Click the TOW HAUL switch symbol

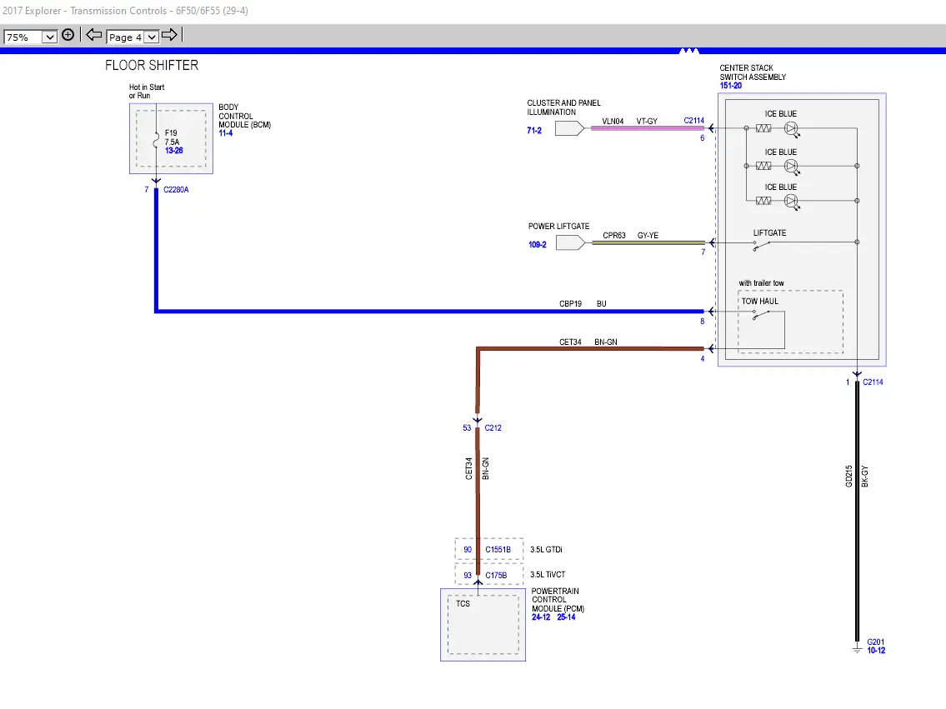[x=762, y=314]
